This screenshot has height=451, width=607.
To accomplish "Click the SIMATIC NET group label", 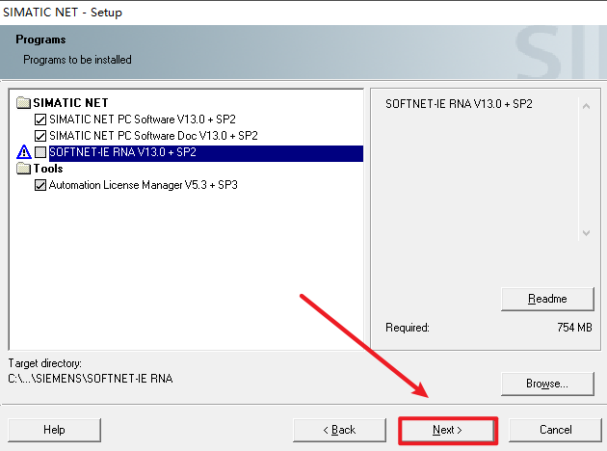I will (70, 102).
